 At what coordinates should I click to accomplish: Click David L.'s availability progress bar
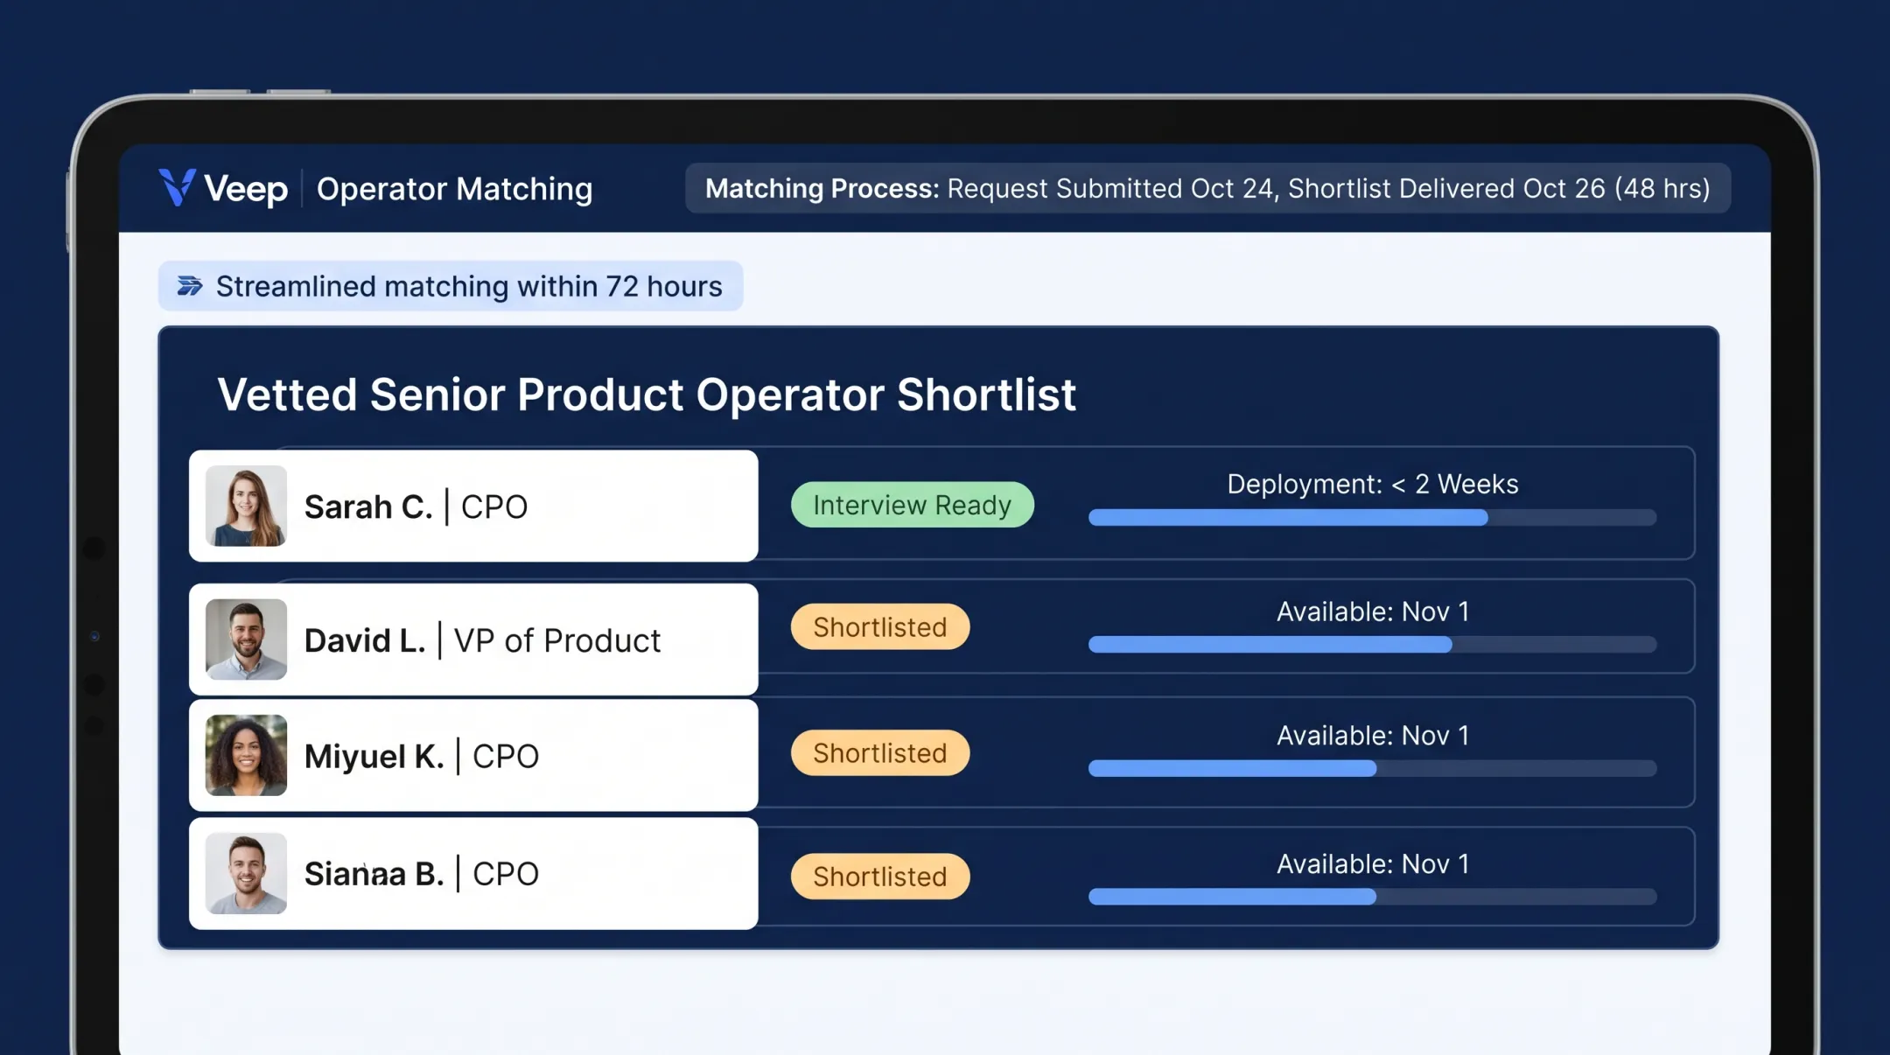click(x=1372, y=645)
